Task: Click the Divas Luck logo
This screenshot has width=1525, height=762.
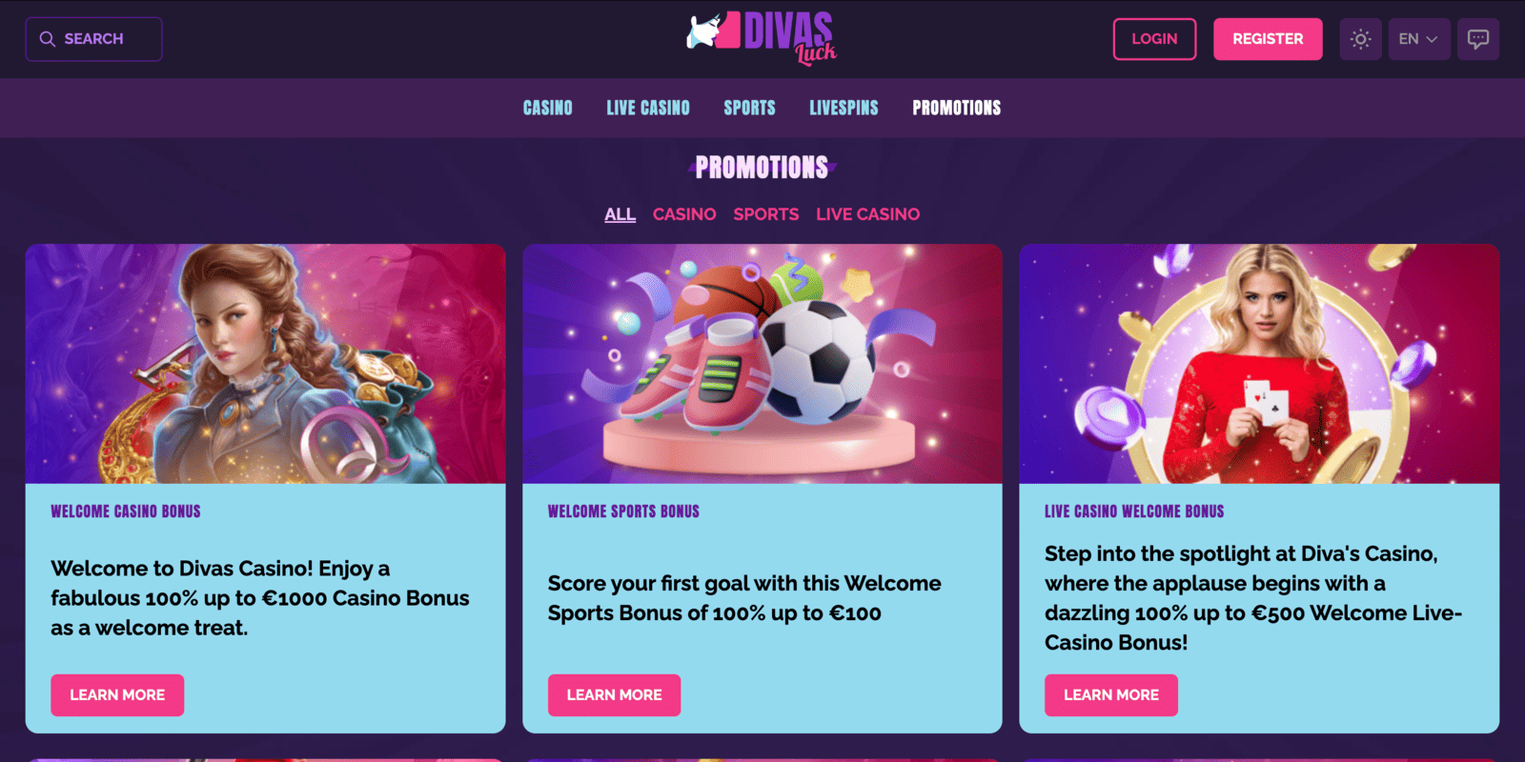Action: (x=762, y=38)
